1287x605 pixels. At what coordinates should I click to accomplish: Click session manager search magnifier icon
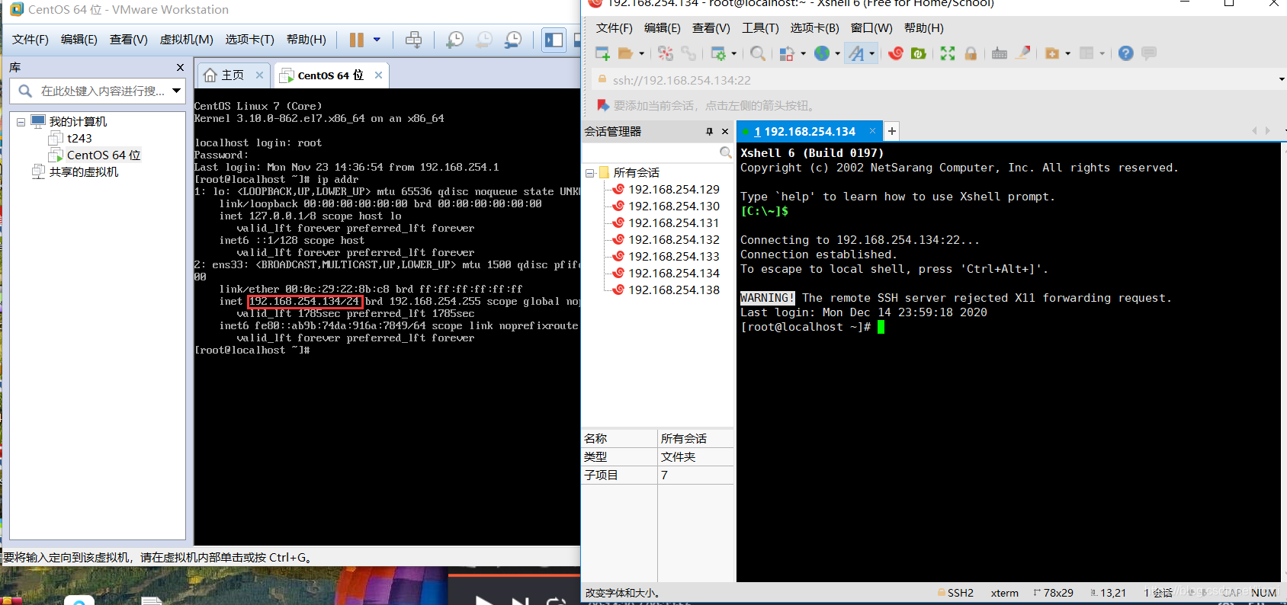(x=725, y=153)
